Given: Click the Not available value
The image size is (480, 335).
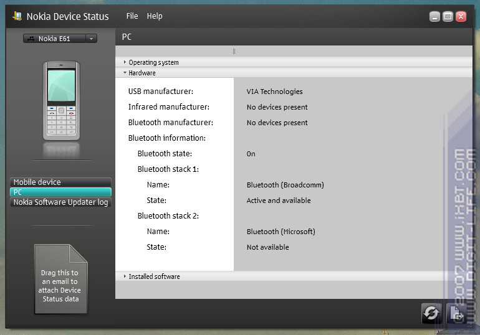Looking at the screenshot, I should (268, 247).
